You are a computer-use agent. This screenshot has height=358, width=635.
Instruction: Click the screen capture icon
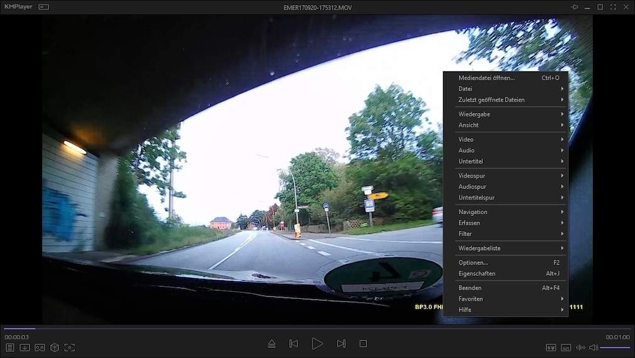click(70, 347)
